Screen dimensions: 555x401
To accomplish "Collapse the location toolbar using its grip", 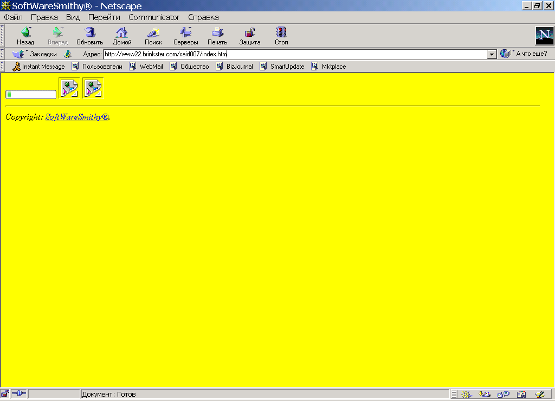I will pos(2,54).
